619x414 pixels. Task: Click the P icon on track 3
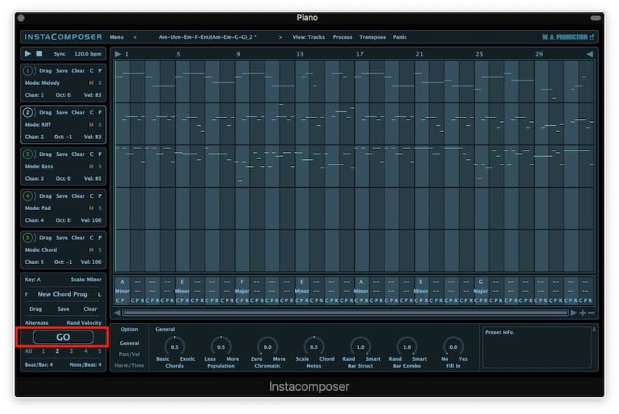pos(100,154)
